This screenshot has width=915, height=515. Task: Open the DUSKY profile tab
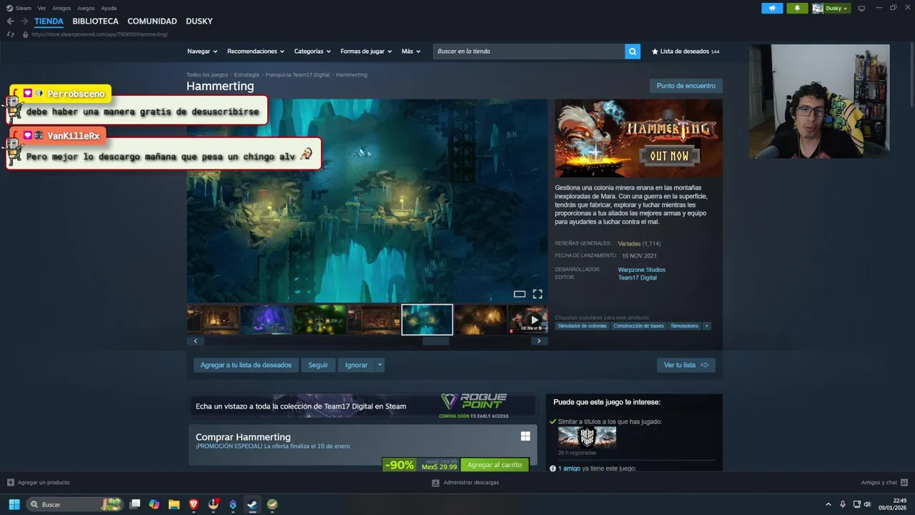tap(199, 21)
